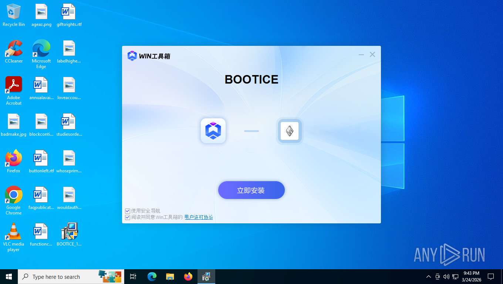Image resolution: width=503 pixels, height=284 pixels.
Task: Open the notification center icon
Action: pos(491,277)
